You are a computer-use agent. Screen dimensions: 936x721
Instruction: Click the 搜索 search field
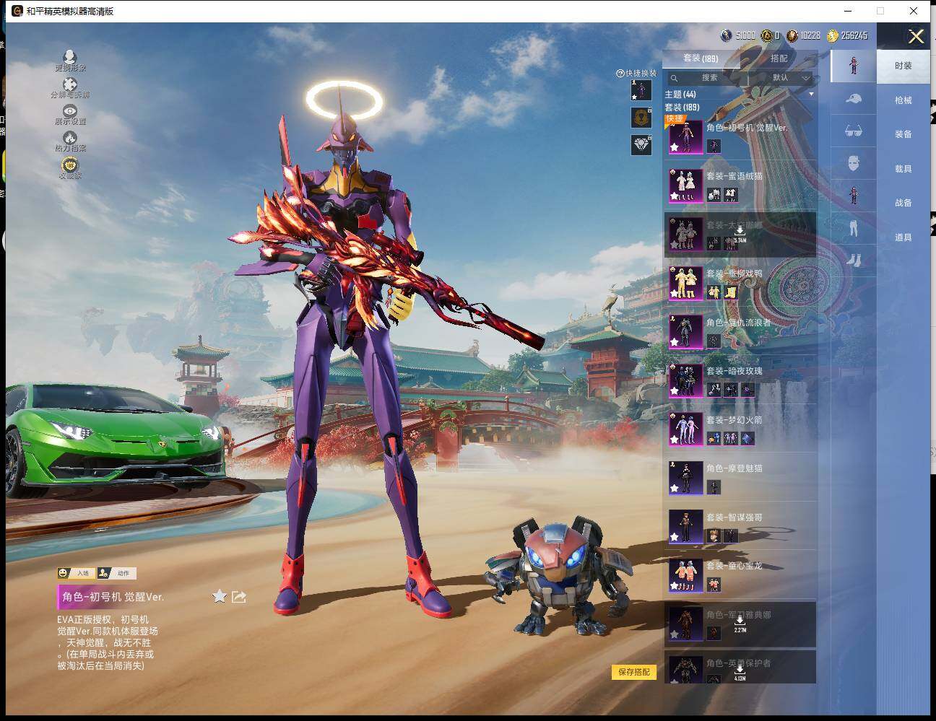point(706,78)
